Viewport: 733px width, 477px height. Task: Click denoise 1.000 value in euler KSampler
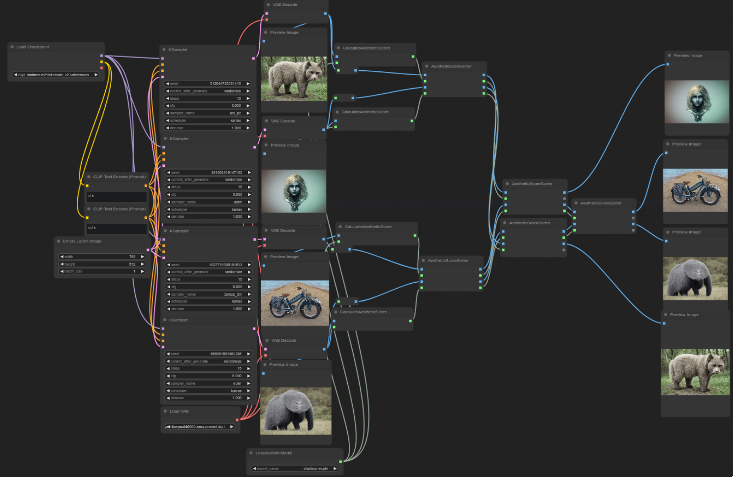click(237, 398)
